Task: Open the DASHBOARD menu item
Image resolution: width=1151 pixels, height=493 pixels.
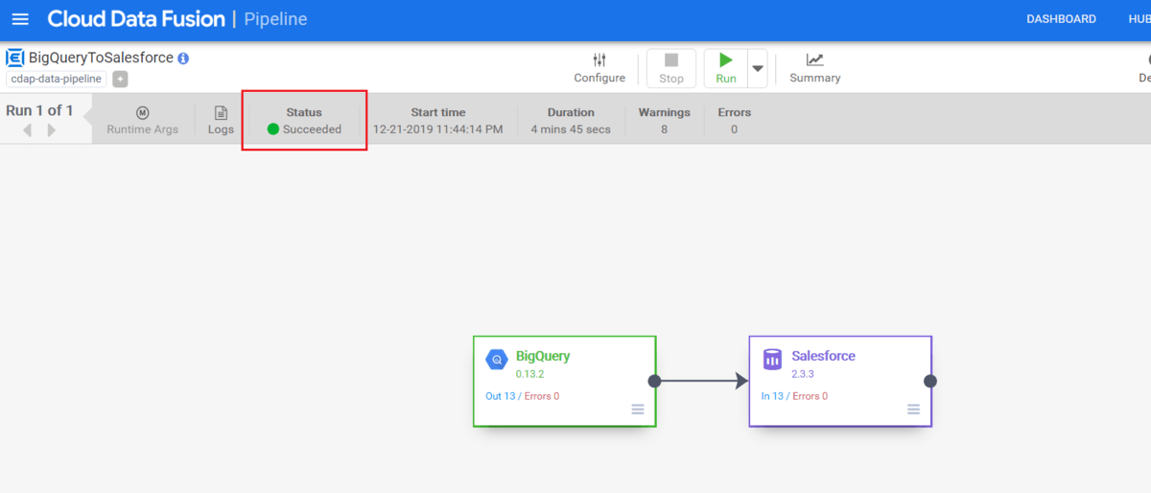Action: [x=1061, y=19]
